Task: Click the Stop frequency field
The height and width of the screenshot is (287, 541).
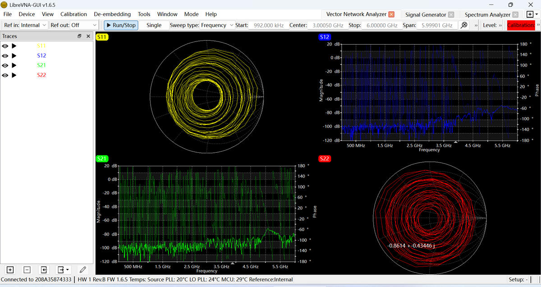Action: click(x=381, y=25)
